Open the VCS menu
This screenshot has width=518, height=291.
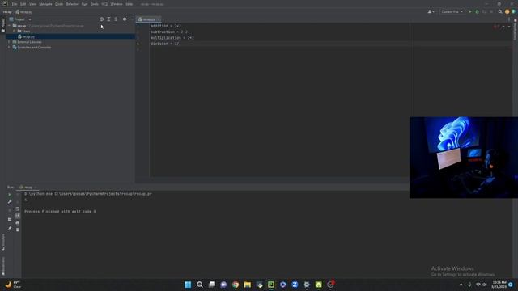coord(104,4)
